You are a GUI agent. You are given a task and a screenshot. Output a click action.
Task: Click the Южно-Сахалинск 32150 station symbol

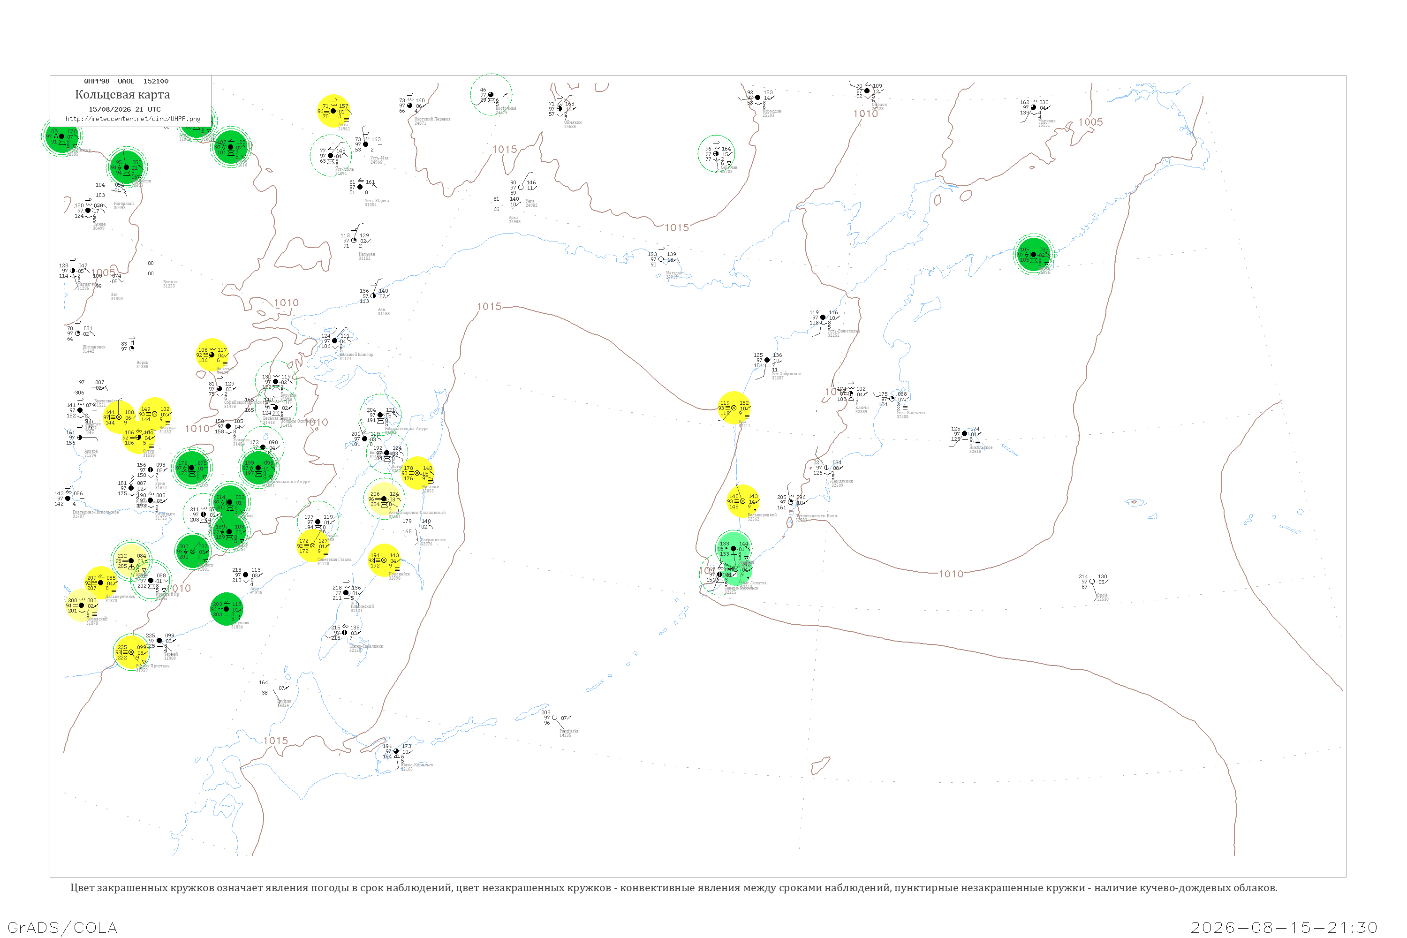click(345, 633)
